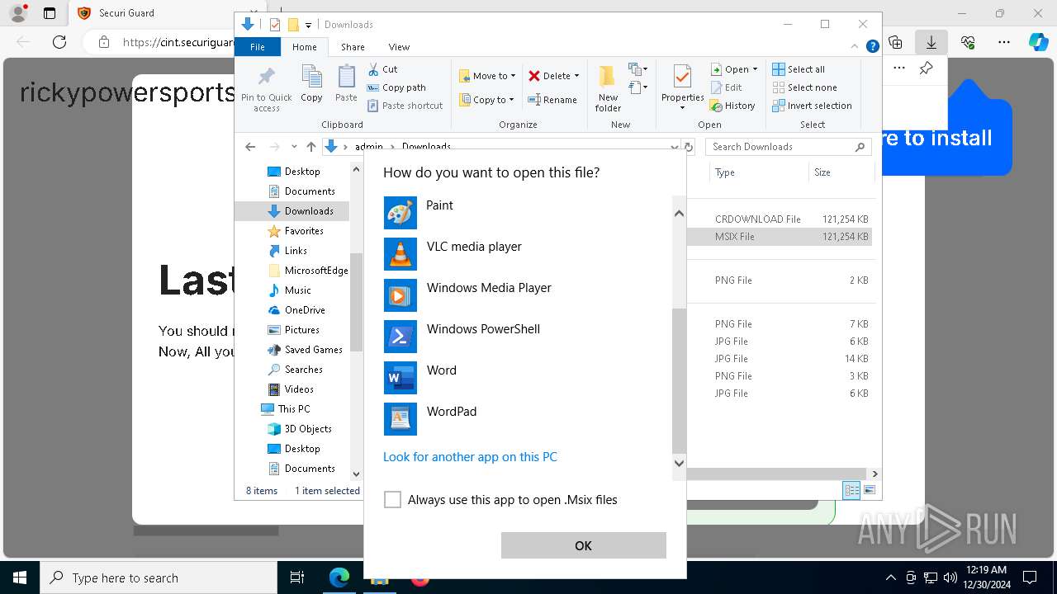
Task: Create a New folder from ribbon
Action: 608,89
